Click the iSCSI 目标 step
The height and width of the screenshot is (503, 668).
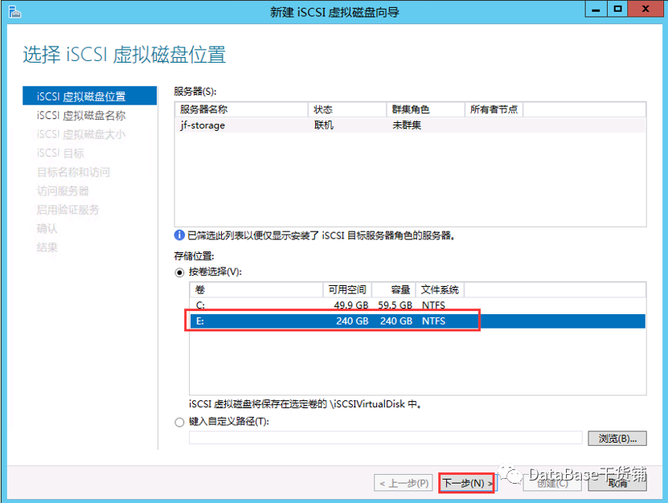click(x=60, y=153)
